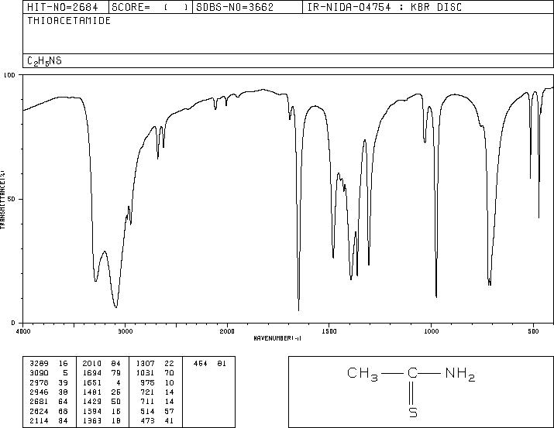Image resolution: width=554 pixels, height=428 pixels.
Task: Click the CH3 group in the structure
Action: 363,374
